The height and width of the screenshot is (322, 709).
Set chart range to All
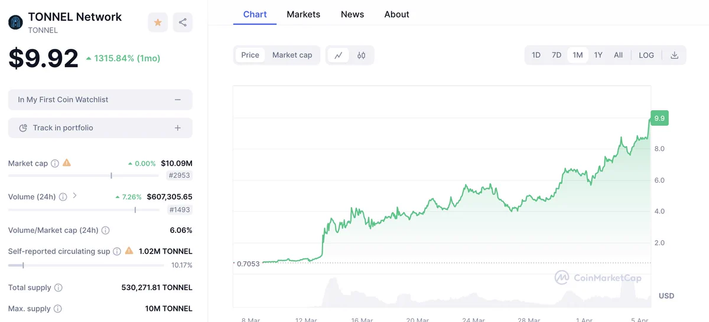(x=618, y=55)
